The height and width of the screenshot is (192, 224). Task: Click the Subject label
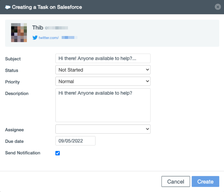(13, 59)
